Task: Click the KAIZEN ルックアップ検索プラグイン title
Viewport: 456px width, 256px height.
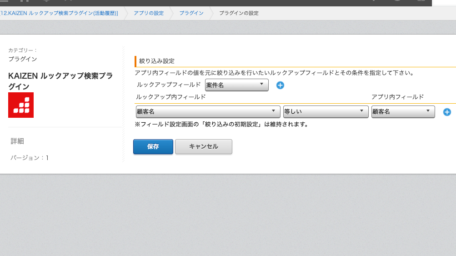Action: pos(60,81)
